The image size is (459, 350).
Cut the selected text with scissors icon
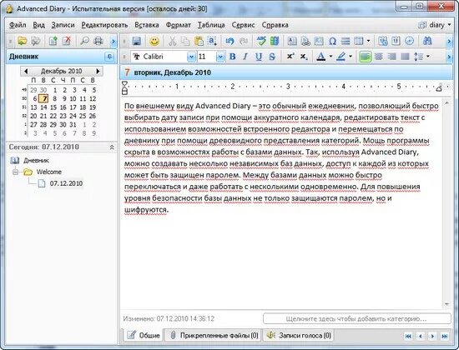coord(172,41)
